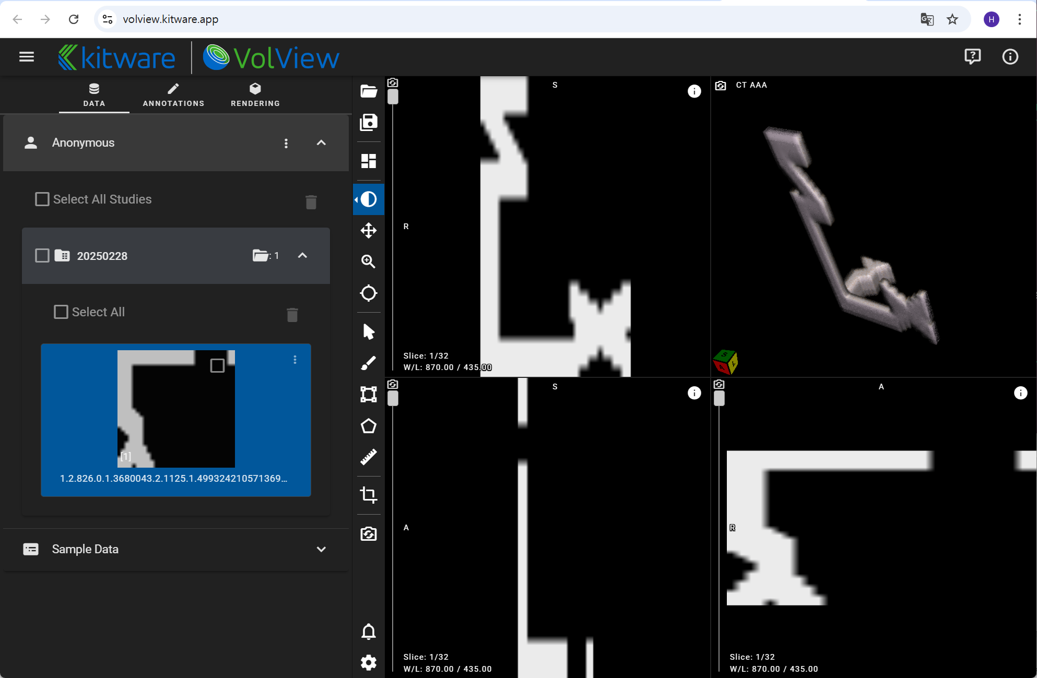Screen dimensions: 1037x678
Task: Select the Pan move tool
Action: tap(369, 230)
